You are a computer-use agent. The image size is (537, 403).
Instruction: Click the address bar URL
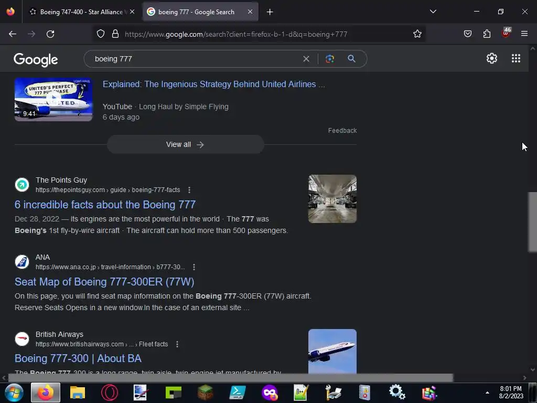coord(236,34)
